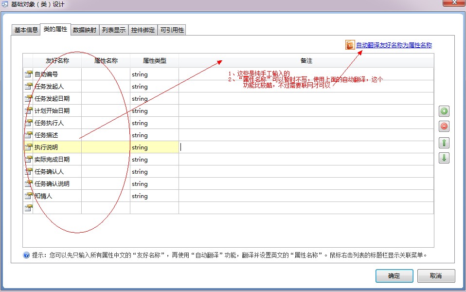The width and height of the screenshot is (466, 292).
Task: Click the row icon for 知情人
Action: [28, 196]
